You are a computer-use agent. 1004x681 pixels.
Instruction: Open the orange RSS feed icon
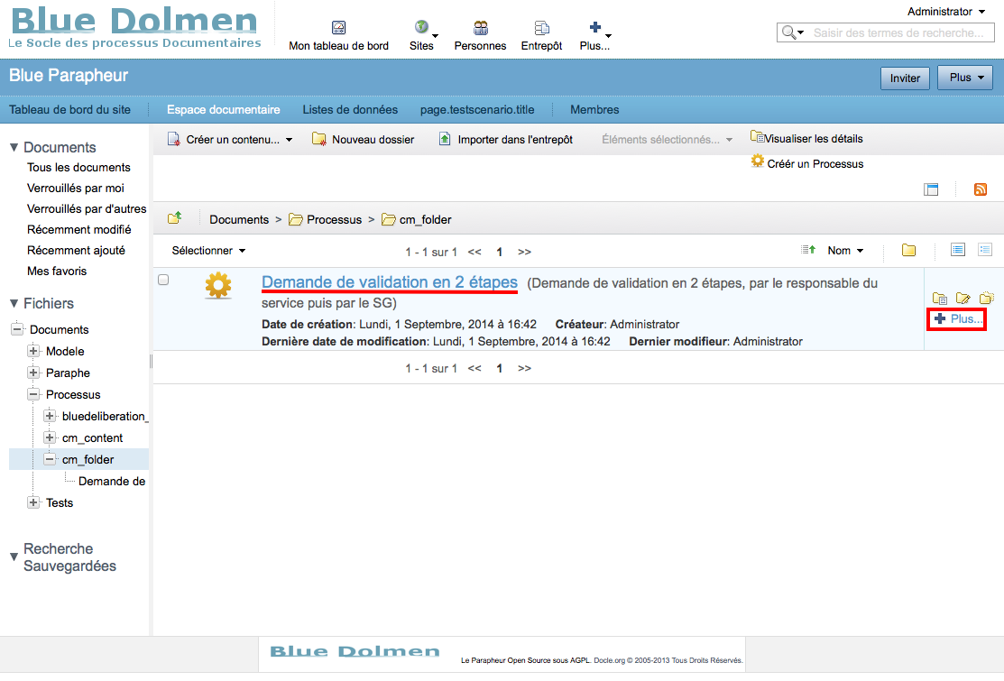981,189
